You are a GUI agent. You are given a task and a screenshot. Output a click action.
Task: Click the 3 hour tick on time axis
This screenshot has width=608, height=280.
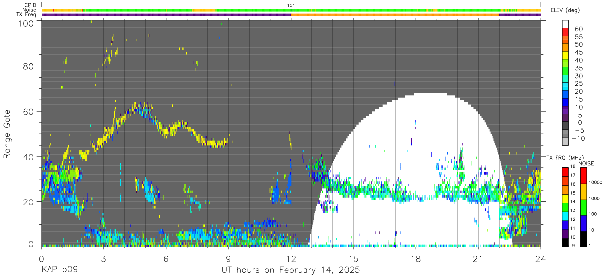point(103,258)
